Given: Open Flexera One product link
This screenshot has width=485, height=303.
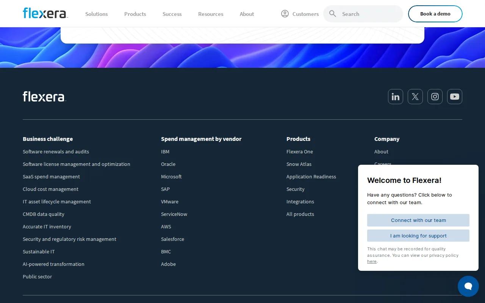Looking at the screenshot, I should point(300,151).
